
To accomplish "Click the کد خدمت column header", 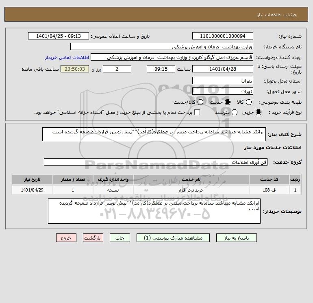I will click(x=269, y=179).
